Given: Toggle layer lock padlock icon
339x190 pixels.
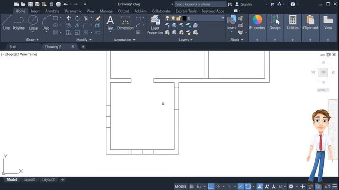Looking at the screenshot, I should pyautogui.click(x=179, y=18).
